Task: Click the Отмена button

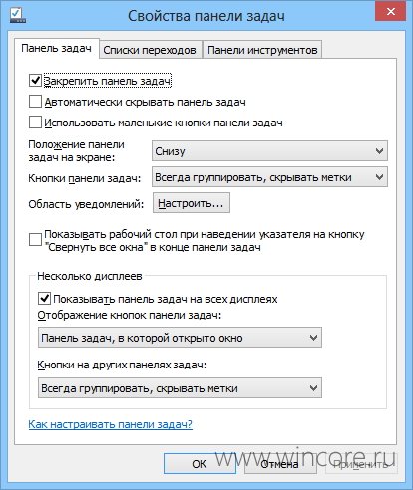Action: (x=280, y=464)
